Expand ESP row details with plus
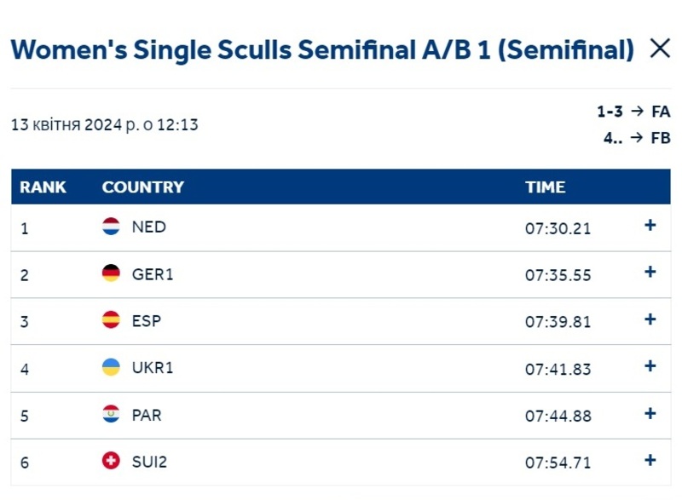The width and height of the screenshot is (682, 500). click(x=650, y=319)
